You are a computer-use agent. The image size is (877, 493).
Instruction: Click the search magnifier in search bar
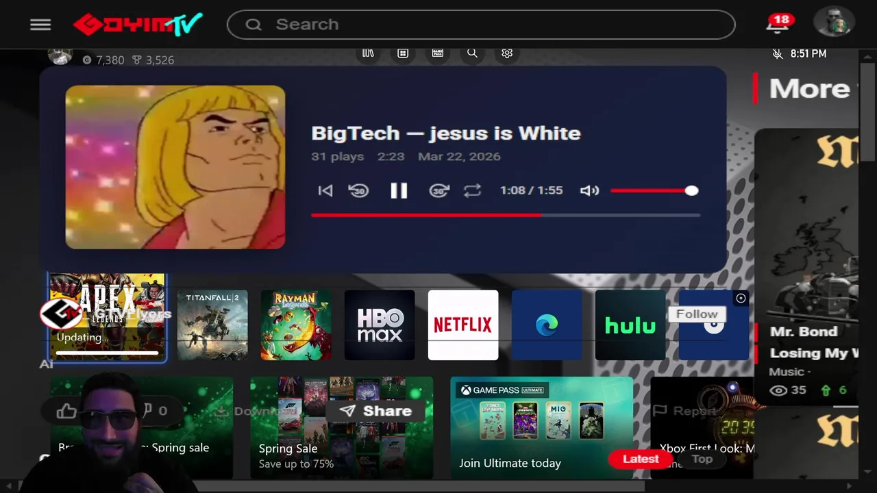[254, 25]
